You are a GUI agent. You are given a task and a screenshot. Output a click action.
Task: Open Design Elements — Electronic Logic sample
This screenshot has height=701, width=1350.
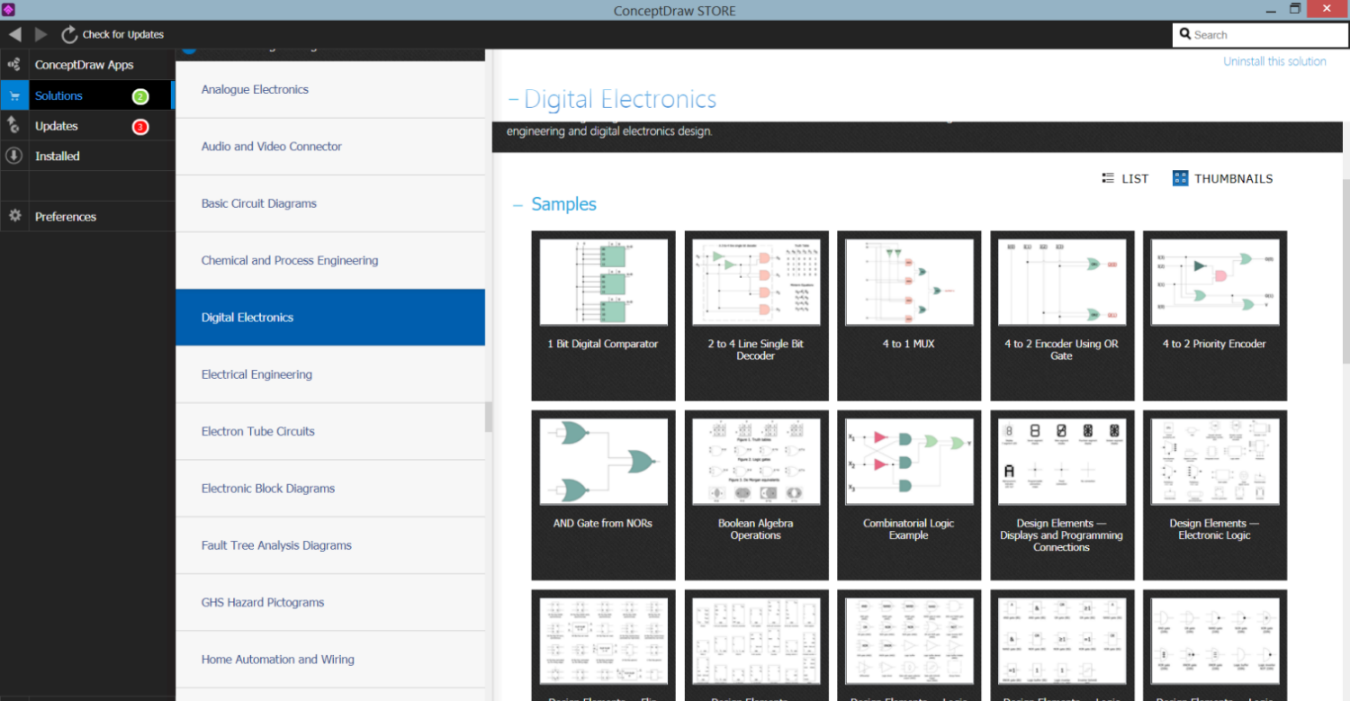tap(1215, 495)
